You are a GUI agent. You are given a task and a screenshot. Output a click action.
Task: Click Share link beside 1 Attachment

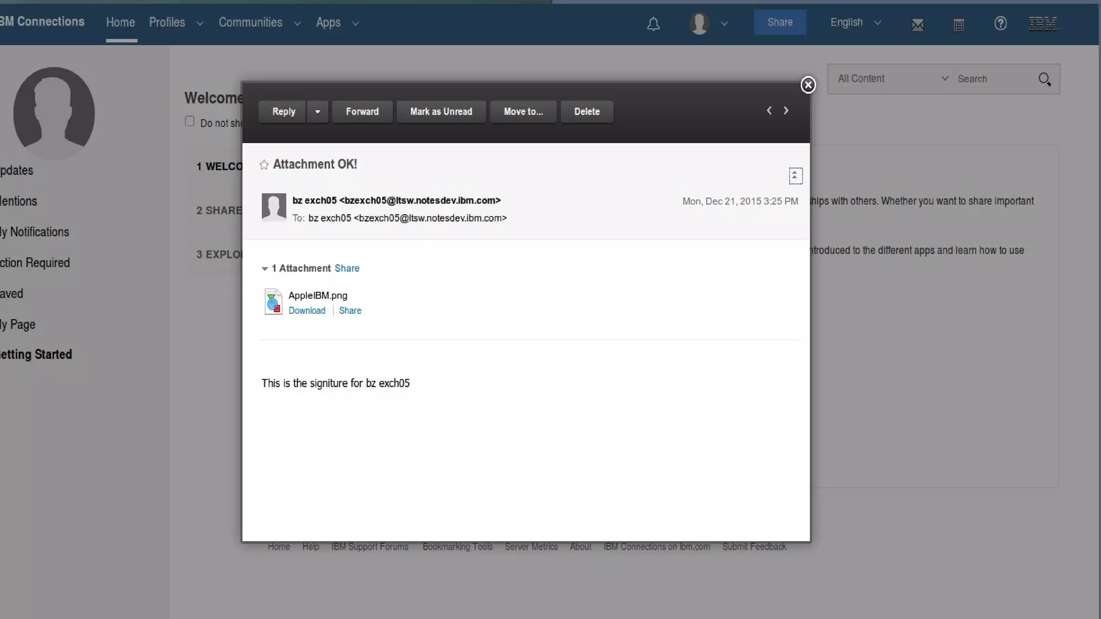click(347, 268)
